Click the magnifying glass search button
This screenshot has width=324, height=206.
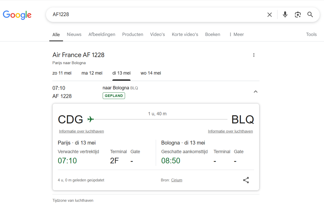(310, 14)
